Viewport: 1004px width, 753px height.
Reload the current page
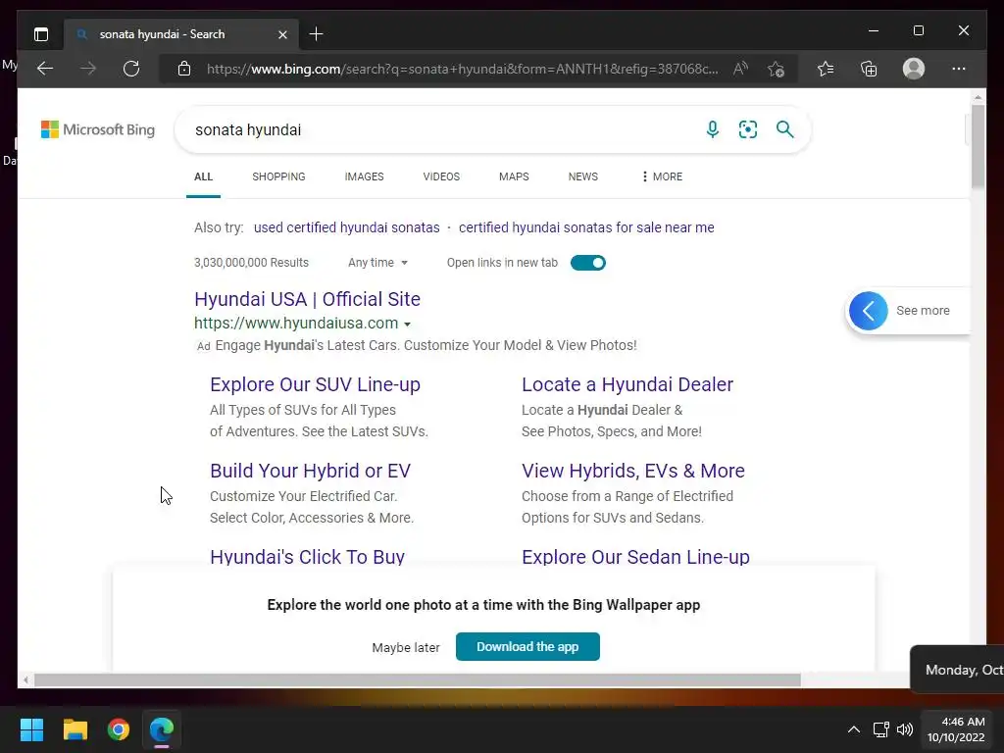pyautogui.click(x=131, y=69)
